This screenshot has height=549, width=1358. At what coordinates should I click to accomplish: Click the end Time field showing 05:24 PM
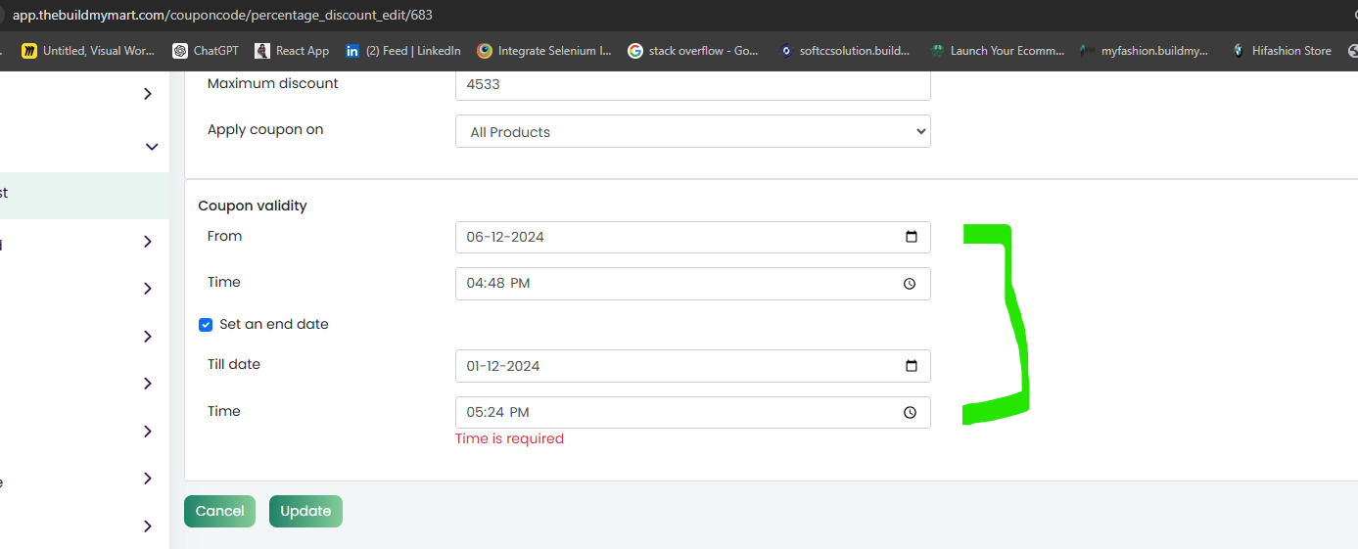click(693, 412)
